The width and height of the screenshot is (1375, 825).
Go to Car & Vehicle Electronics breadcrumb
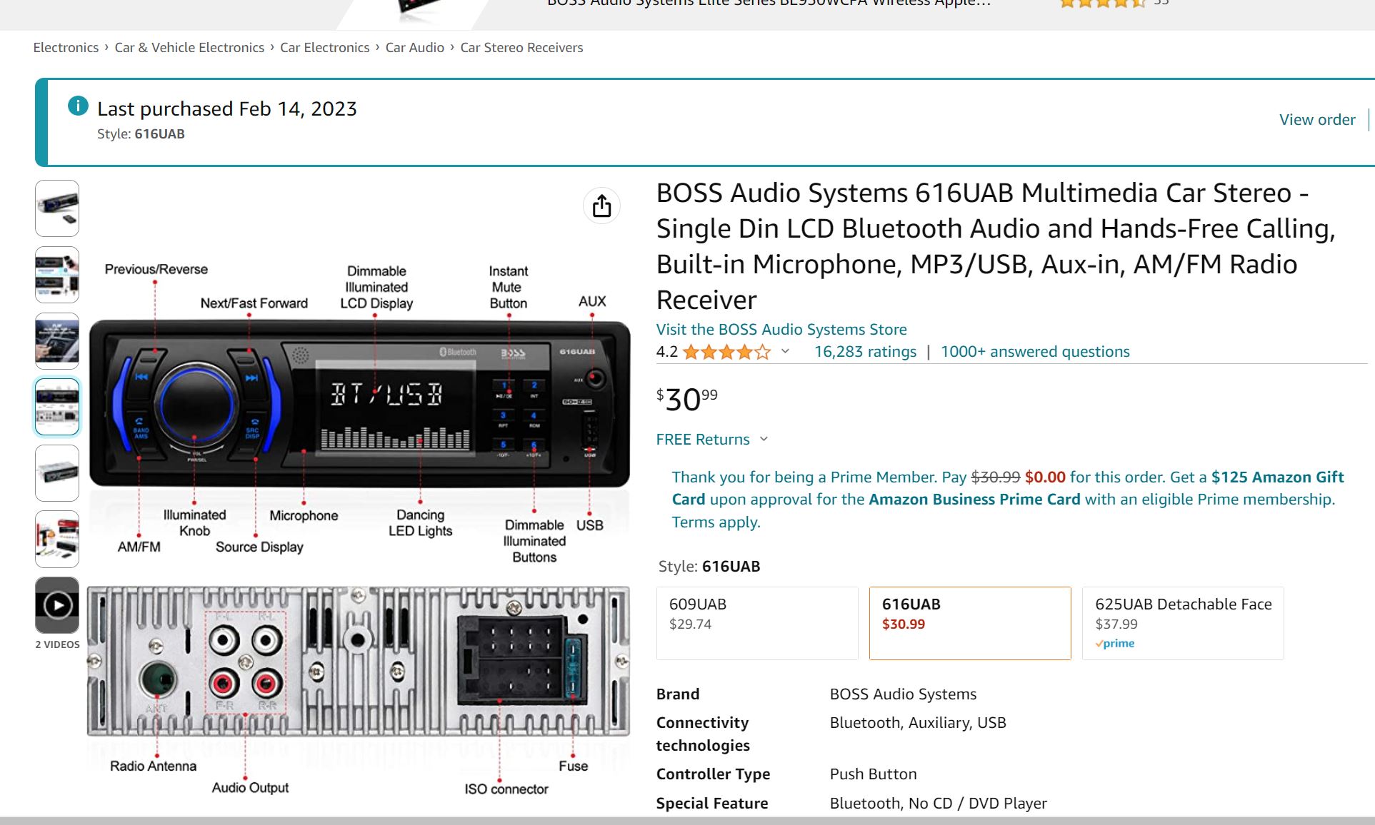tap(189, 47)
